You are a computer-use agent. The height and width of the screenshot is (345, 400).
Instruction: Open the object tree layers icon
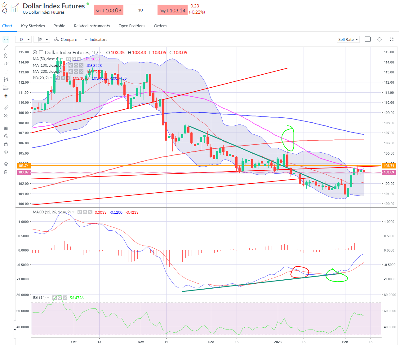point(6,164)
